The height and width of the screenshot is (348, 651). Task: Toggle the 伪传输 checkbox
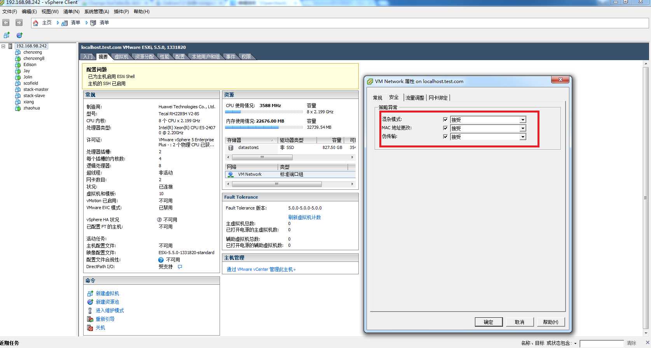click(445, 137)
